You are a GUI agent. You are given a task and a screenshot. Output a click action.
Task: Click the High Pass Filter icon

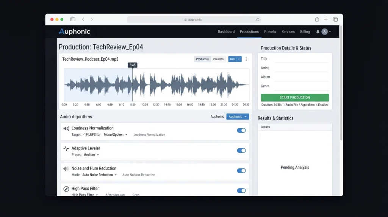pos(66,189)
